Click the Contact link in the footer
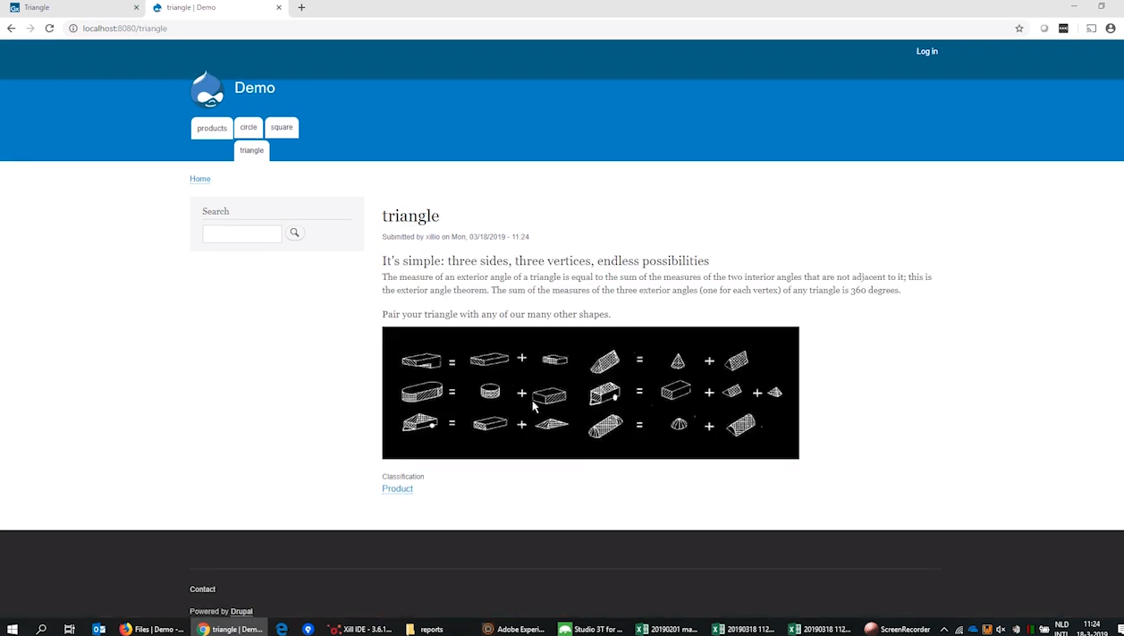The image size is (1124, 636). (202, 589)
